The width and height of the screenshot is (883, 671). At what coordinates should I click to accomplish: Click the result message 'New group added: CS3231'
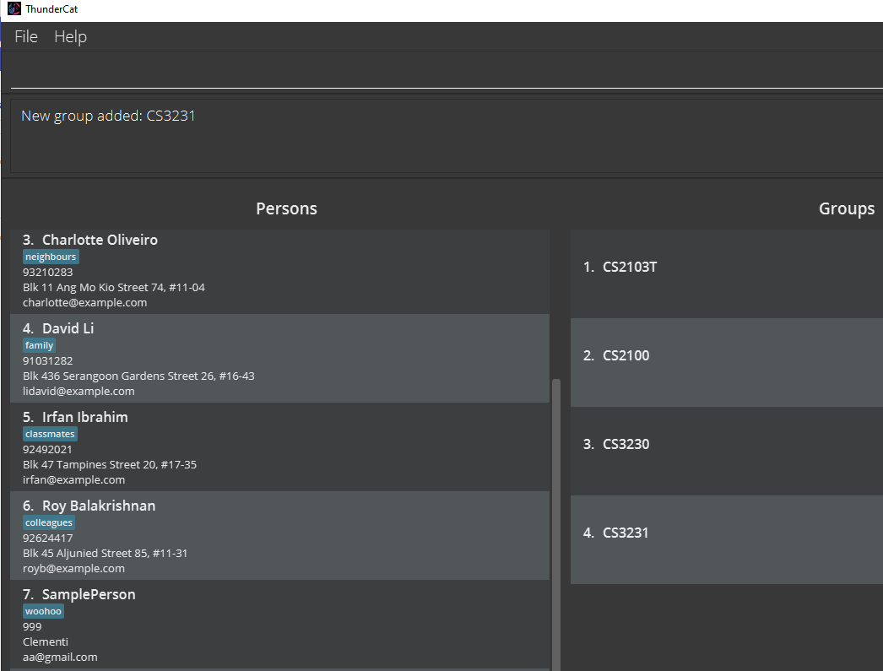[x=108, y=116]
